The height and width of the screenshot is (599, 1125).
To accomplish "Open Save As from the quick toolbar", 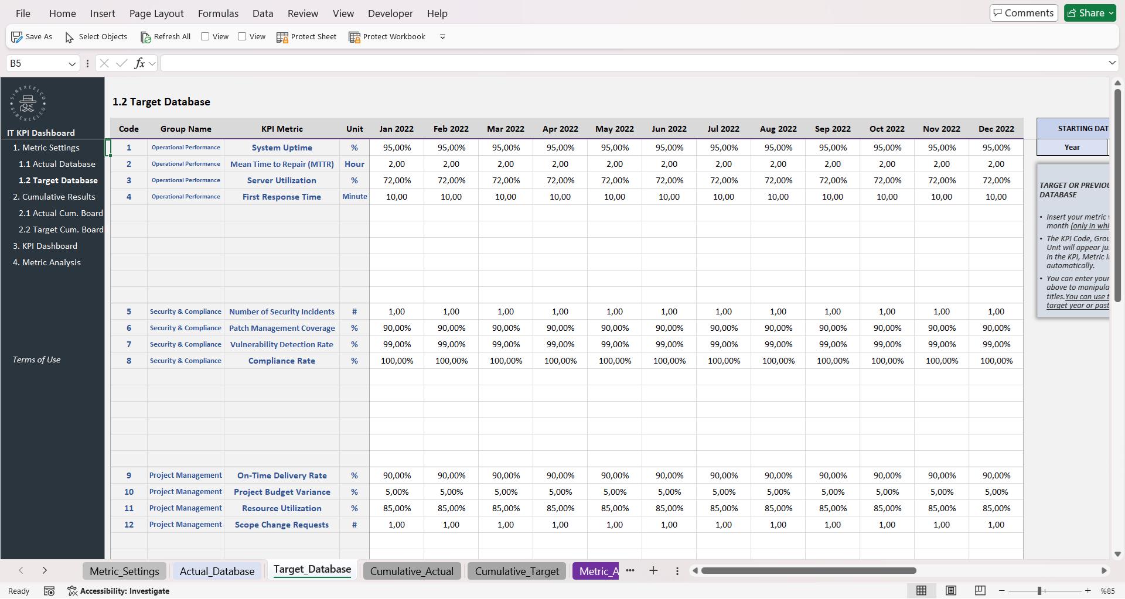I will click(x=16, y=36).
